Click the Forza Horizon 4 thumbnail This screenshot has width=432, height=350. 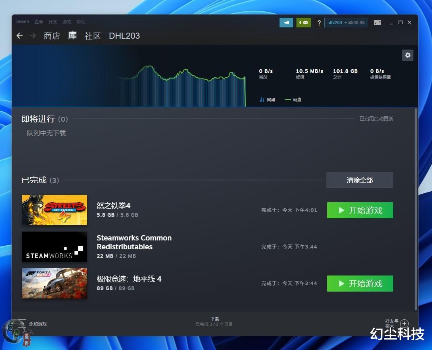coord(54,283)
